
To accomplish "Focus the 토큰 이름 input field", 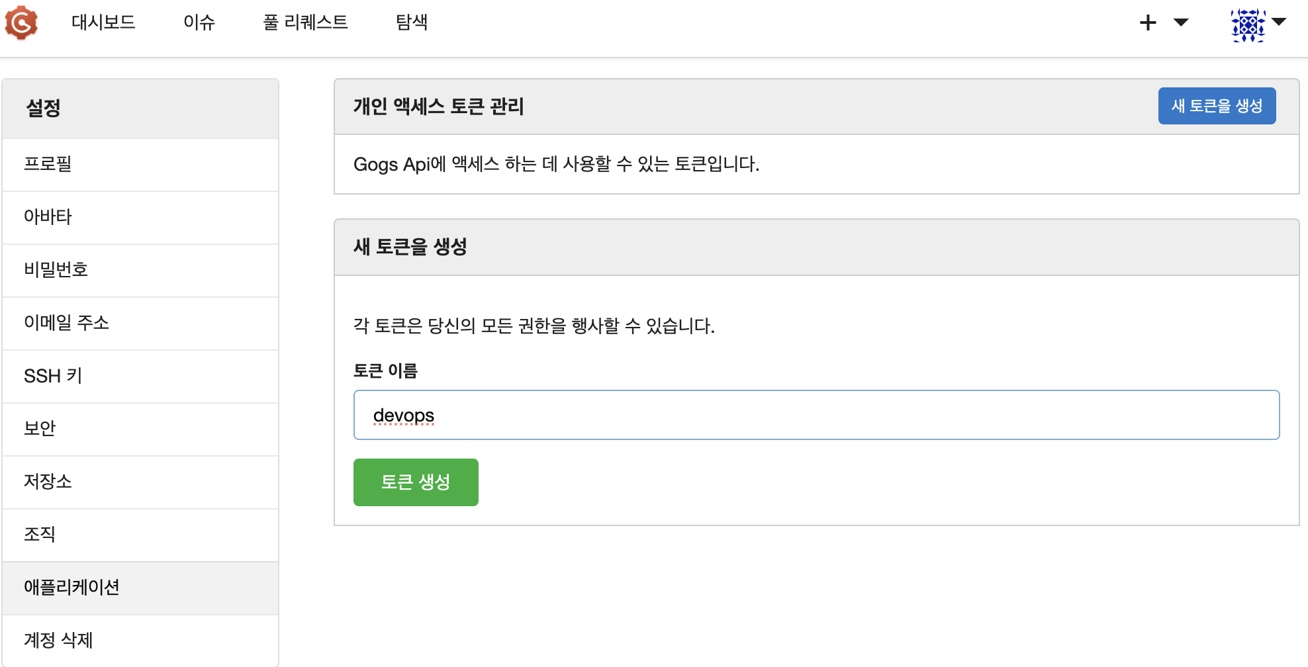I will coord(816,415).
